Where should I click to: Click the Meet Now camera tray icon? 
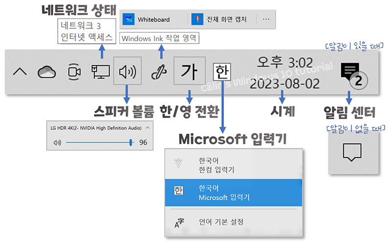pos(74,72)
